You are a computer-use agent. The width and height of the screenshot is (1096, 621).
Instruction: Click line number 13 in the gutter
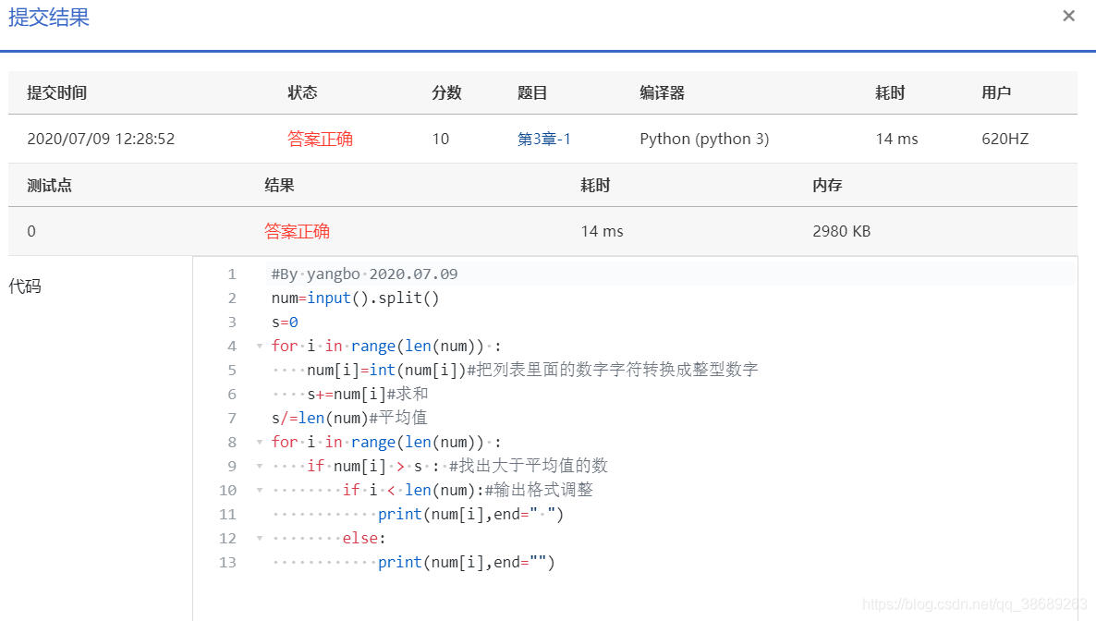[228, 562]
